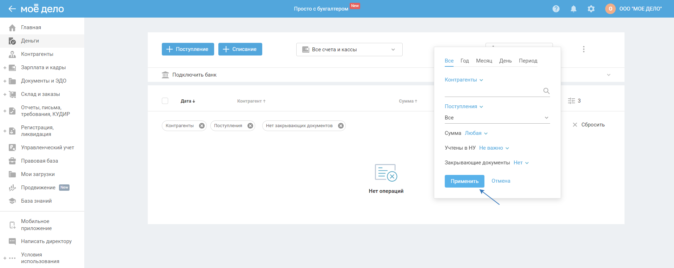Expand the Отчеты, письма, требования section
Viewport: 674px width, 268px height.
coord(5,111)
